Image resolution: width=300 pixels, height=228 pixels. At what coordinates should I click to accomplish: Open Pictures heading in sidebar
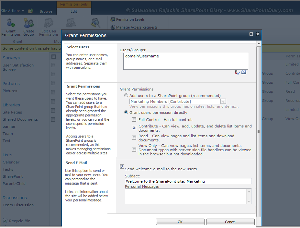tap(11, 84)
